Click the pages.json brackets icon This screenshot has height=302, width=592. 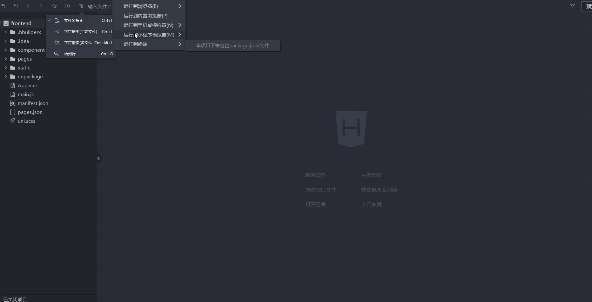pos(13,112)
